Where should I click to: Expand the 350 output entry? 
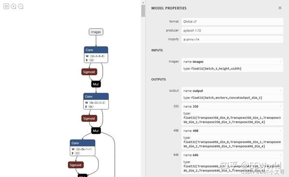point(280,106)
